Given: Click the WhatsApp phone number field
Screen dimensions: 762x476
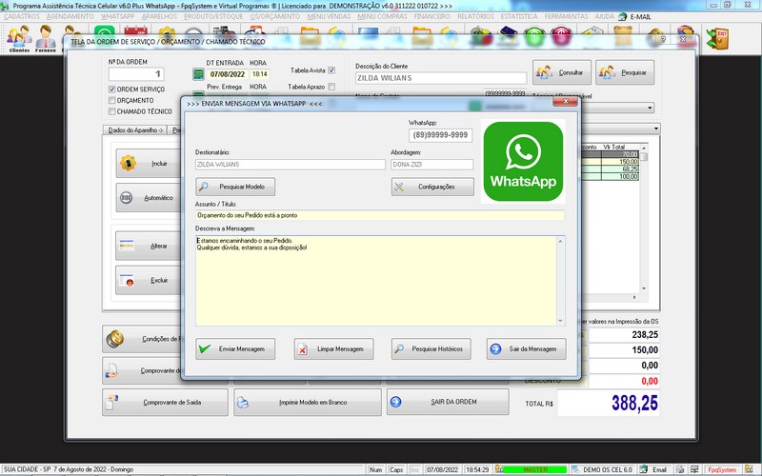Looking at the screenshot, I should [x=440, y=135].
